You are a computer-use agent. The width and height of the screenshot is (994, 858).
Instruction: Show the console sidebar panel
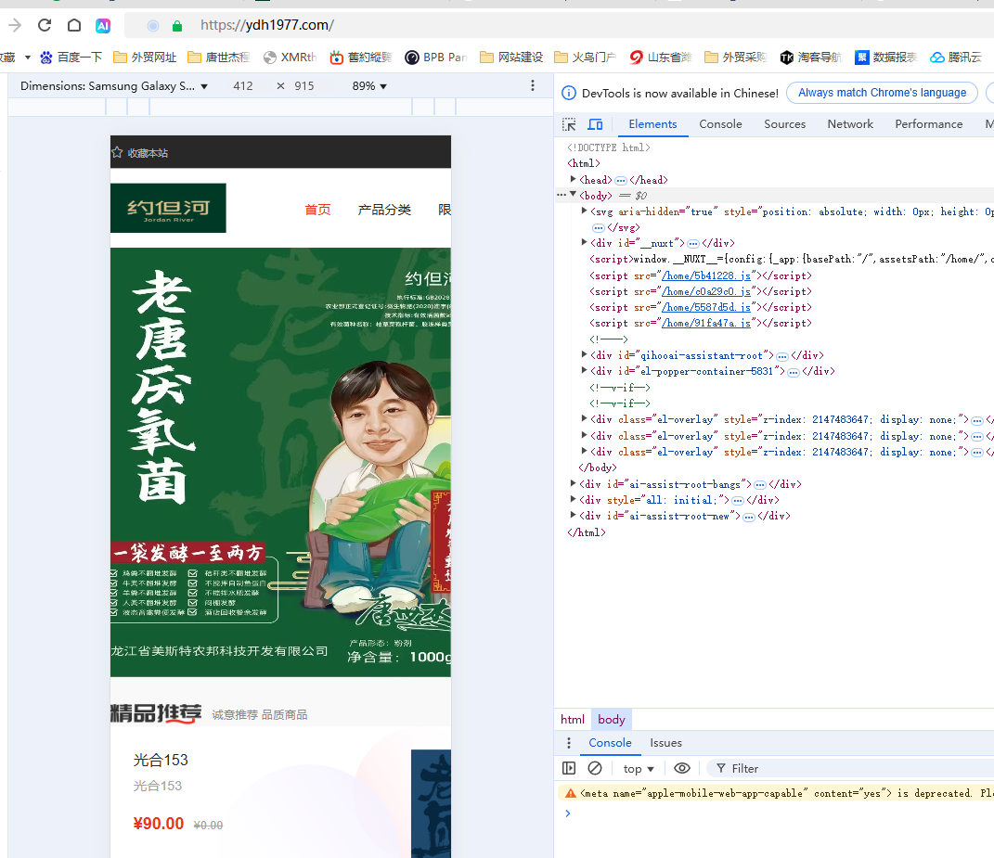coord(569,768)
